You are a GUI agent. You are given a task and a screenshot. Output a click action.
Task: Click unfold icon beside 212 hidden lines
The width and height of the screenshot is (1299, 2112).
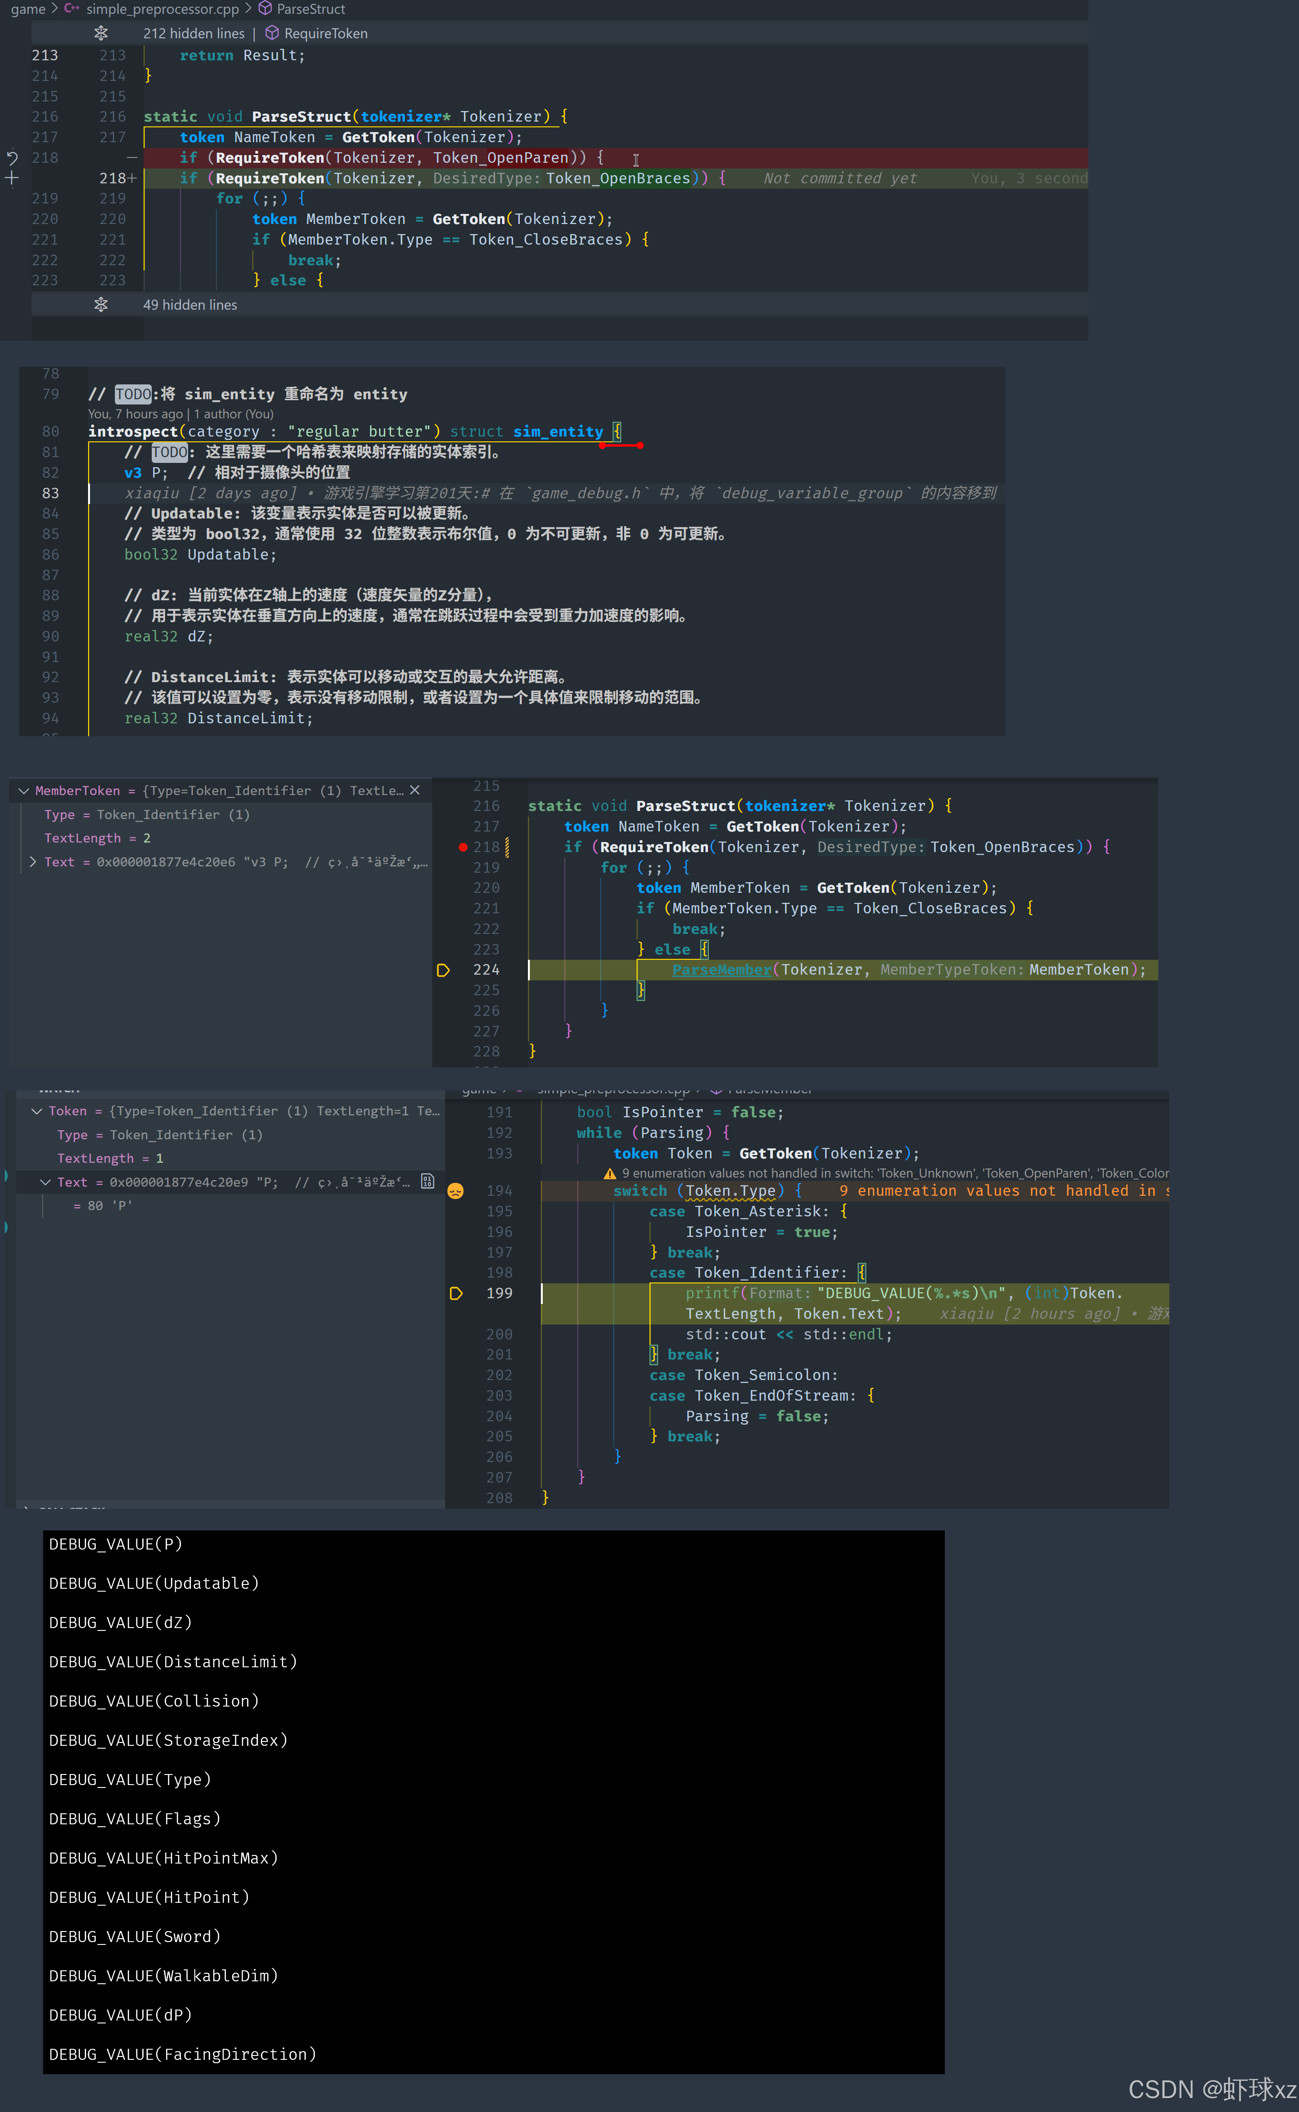click(x=101, y=34)
